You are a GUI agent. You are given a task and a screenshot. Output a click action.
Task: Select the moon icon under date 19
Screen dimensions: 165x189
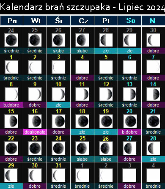coord(106,121)
